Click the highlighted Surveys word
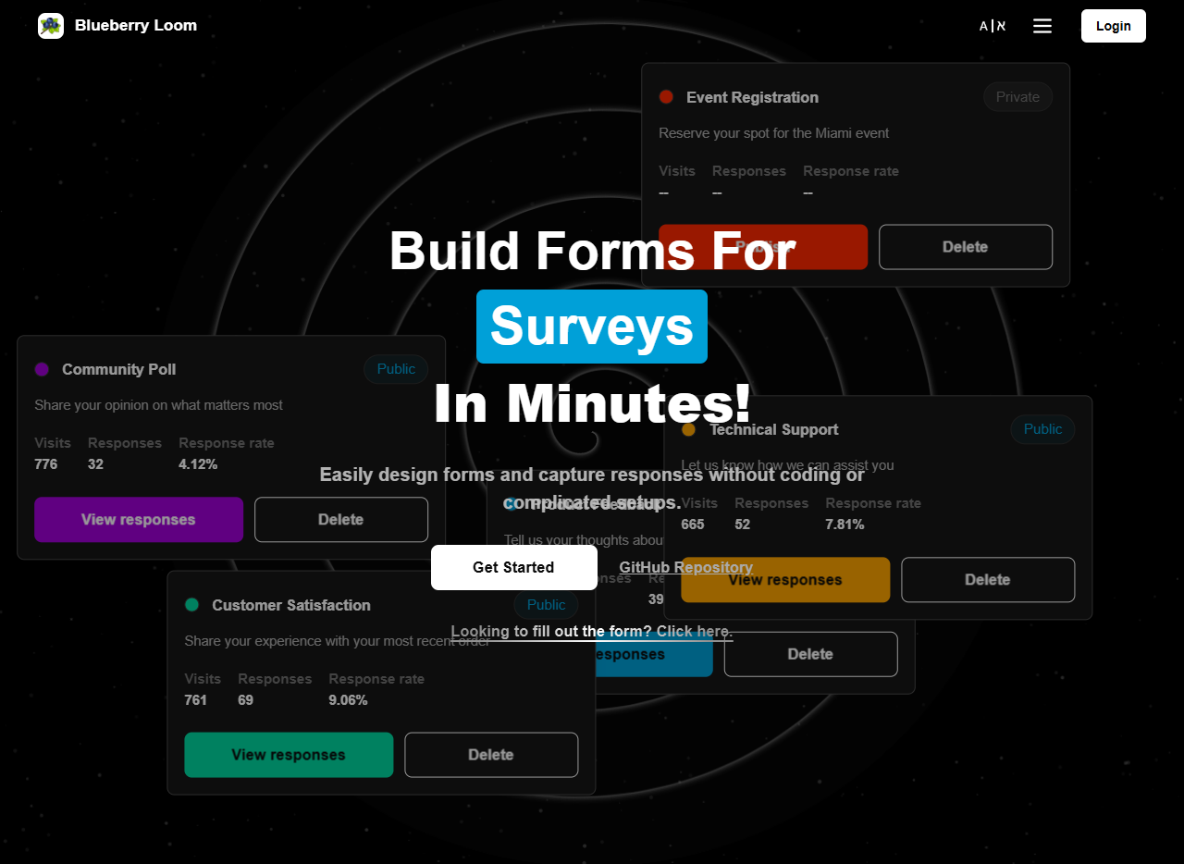Viewport: 1184px width, 864px height. coord(592,327)
